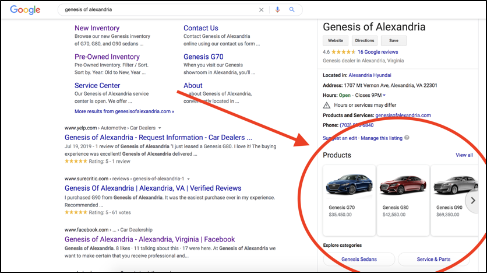Click the Alexandria Hyundai link
487x273 pixels.
[x=369, y=75]
